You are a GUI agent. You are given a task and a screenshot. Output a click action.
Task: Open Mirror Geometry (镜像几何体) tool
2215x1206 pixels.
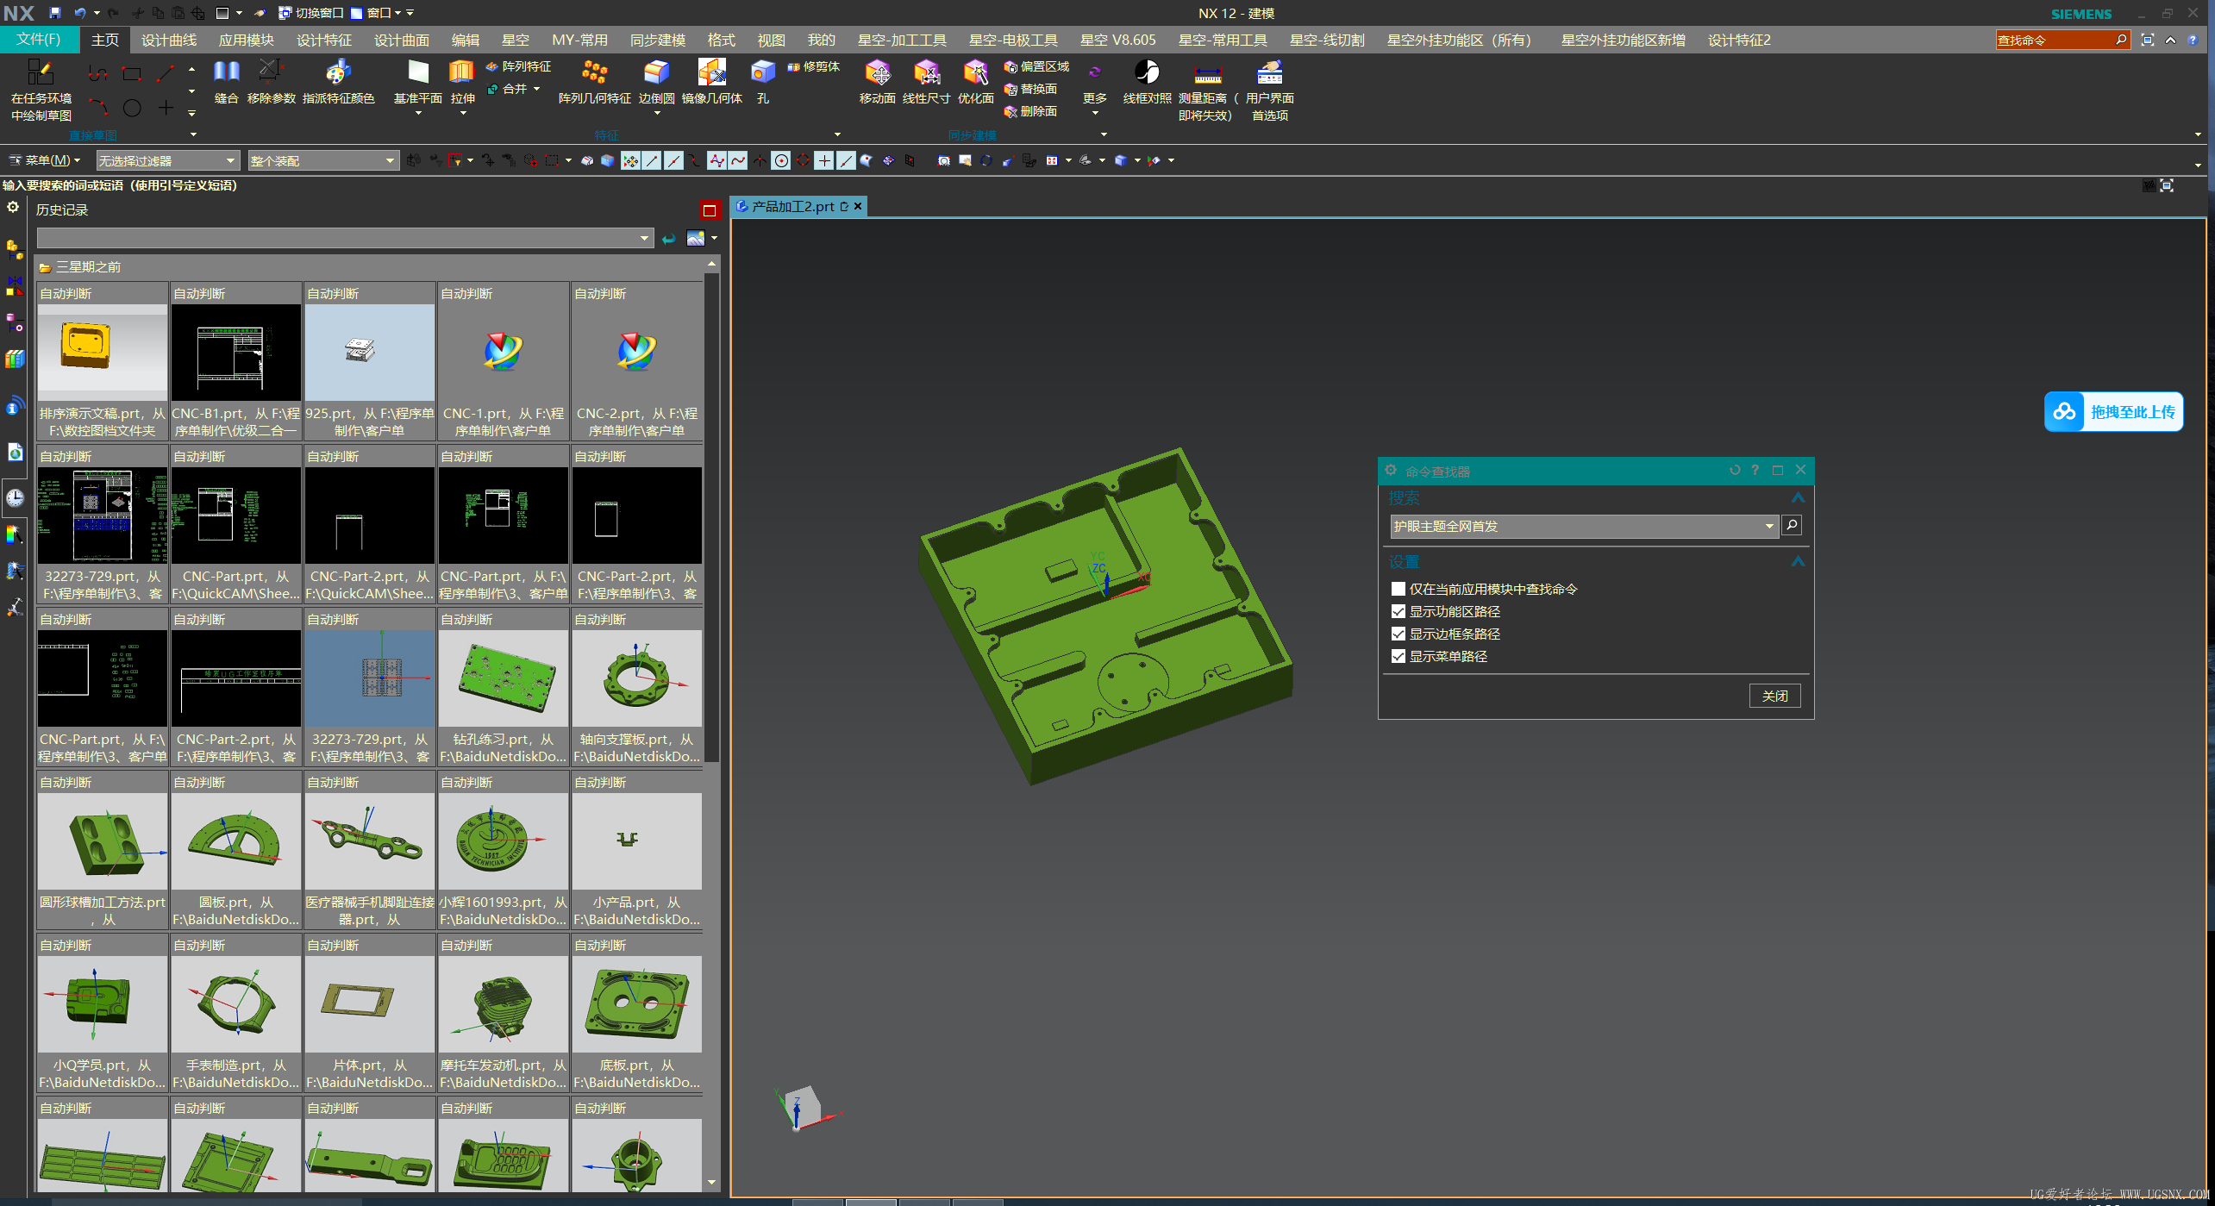[x=711, y=73]
